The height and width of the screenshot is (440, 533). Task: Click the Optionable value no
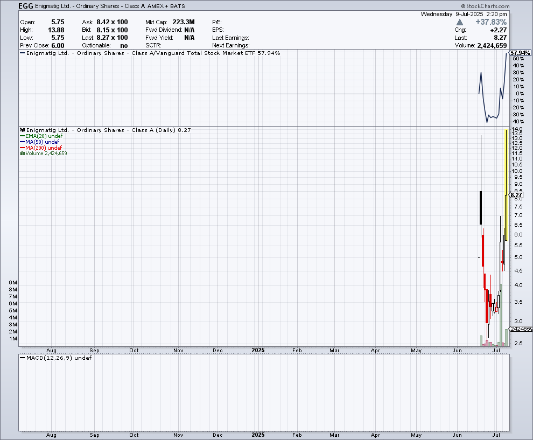click(124, 46)
